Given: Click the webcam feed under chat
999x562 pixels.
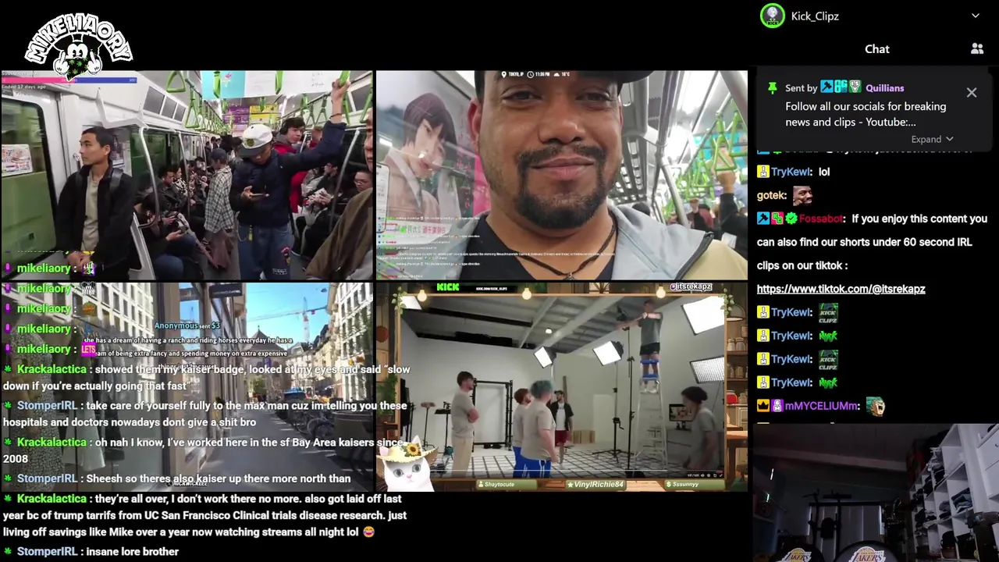Looking at the screenshot, I should (x=876, y=493).
